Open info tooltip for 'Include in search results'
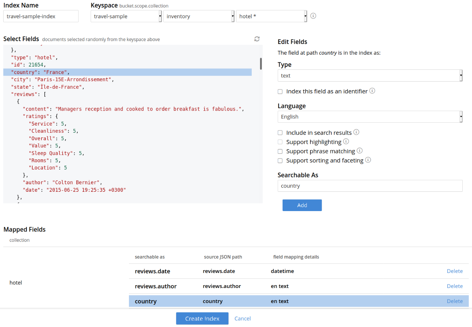 (x=356, y=132)
